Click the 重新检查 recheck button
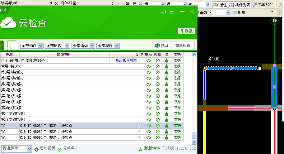The height and width of the screenshot is (154, 284). (183, 46)
